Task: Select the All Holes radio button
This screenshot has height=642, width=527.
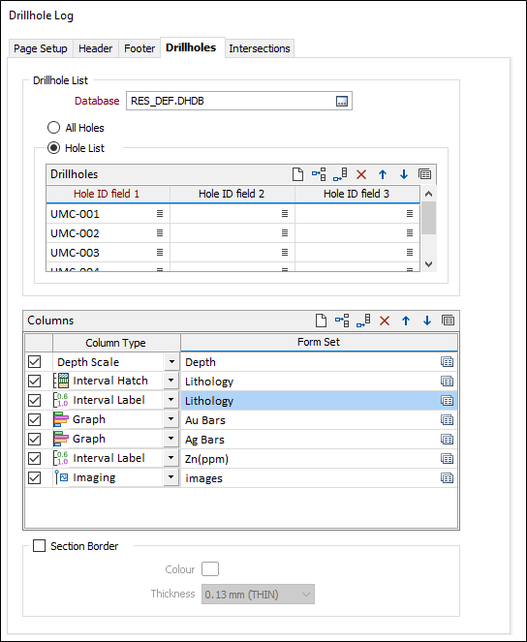Action: tap(53, 128)
